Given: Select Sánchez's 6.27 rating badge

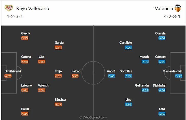Looking at the screenshot, I should click(58, 104).
